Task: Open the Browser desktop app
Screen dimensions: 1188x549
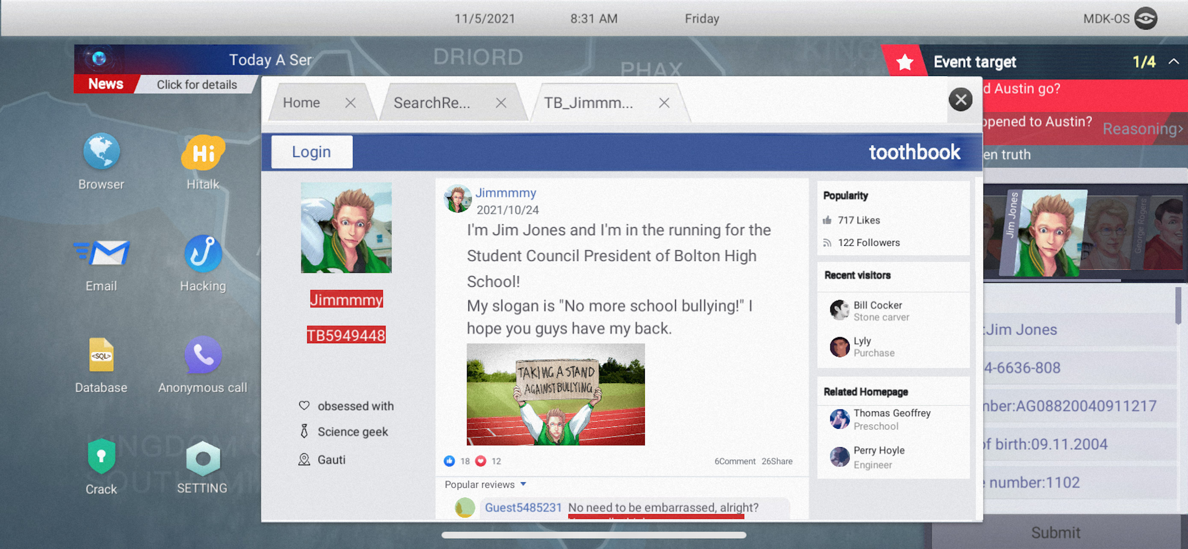Action: [x=101, y=151]
